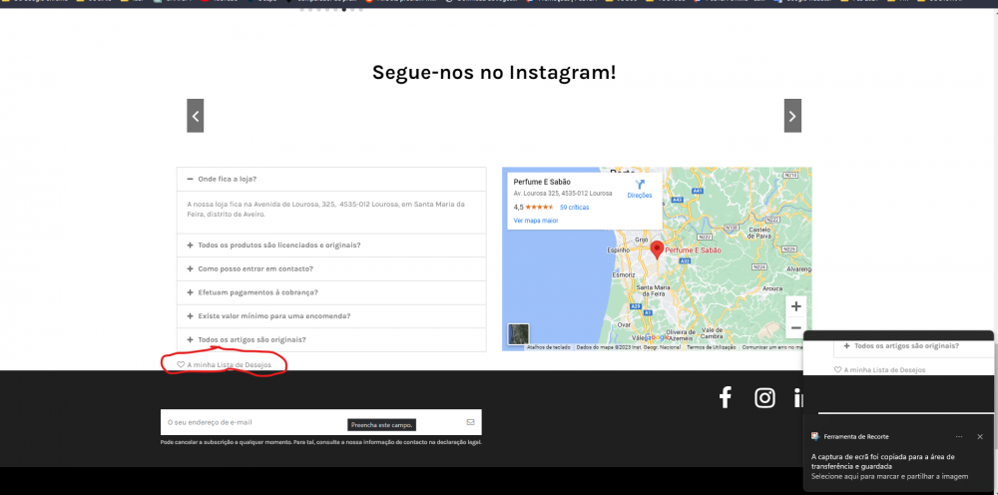Screen dimensions: 998x495
Task: Expand 'Todos os artigos são originais?' in page FAQ
Action: pos(331,339)
